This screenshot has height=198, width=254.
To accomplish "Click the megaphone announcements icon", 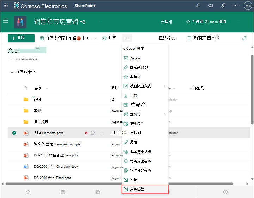I will [210, 6].
